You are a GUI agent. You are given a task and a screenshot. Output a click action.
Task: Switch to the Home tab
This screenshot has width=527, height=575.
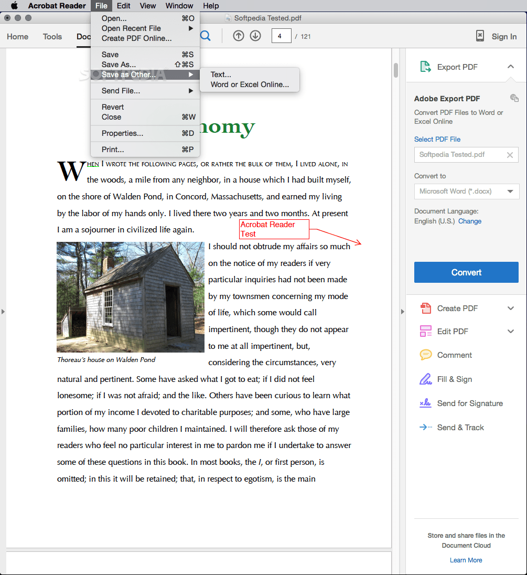pyautogui.click(x=18, y=36)
